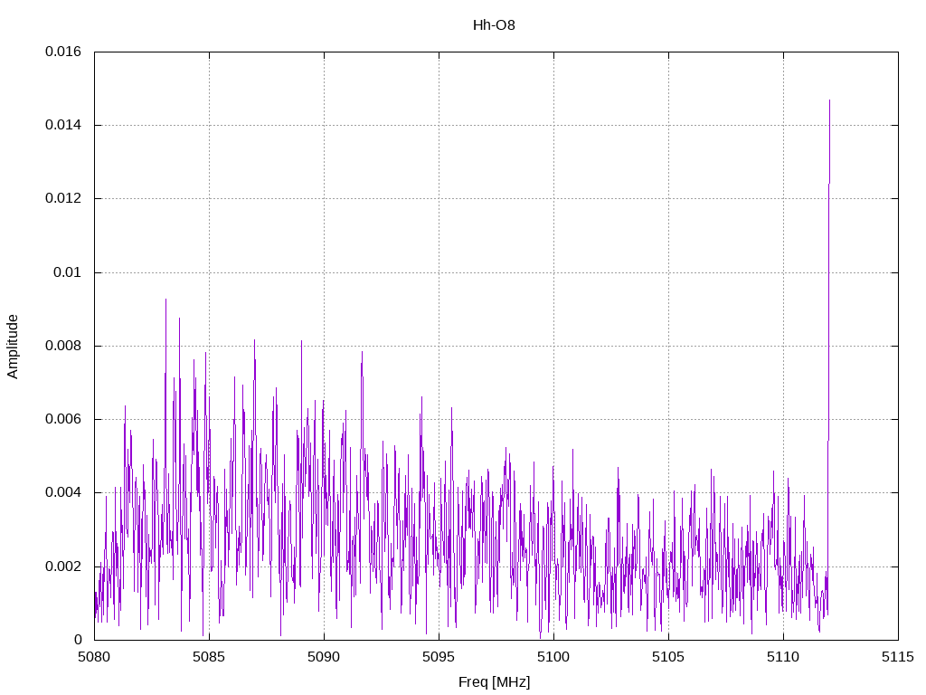The width and height of the screenshot is (926, 695).
Task: Click the 0.004 y-axis tick label
Action: [x=63, y=492]
